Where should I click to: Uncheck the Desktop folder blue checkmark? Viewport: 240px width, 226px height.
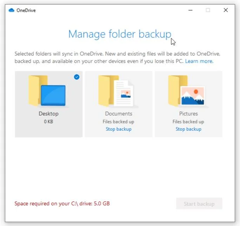point(77,77)
